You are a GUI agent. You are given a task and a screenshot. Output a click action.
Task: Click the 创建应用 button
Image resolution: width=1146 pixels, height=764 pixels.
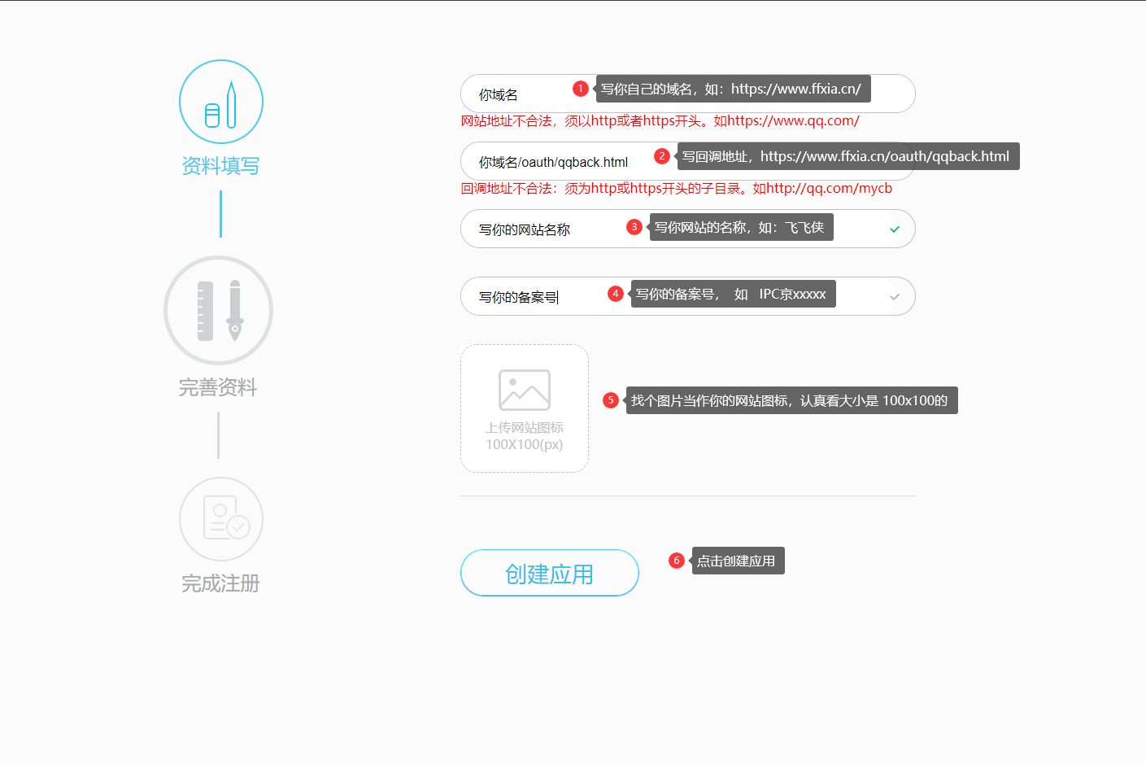(550, 573)
